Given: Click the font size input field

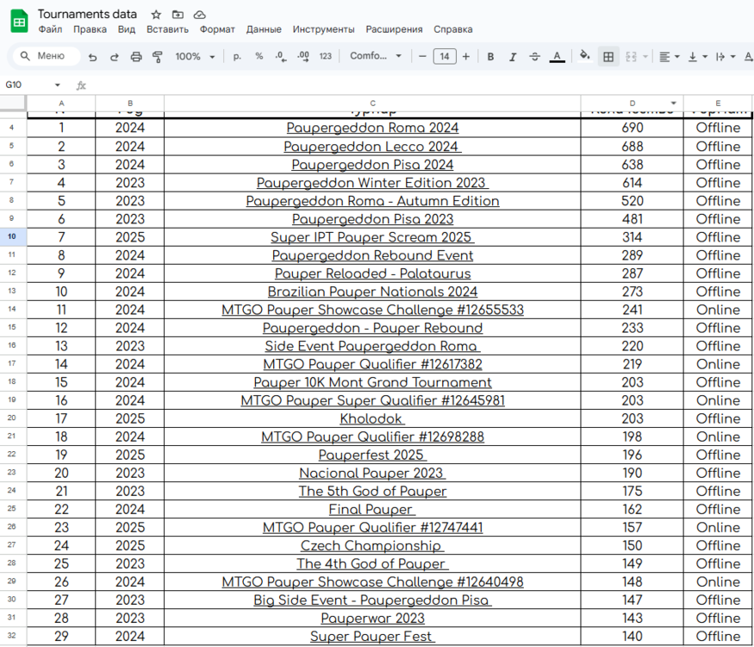Looking at the screenshot, I should tap(444, 57).
